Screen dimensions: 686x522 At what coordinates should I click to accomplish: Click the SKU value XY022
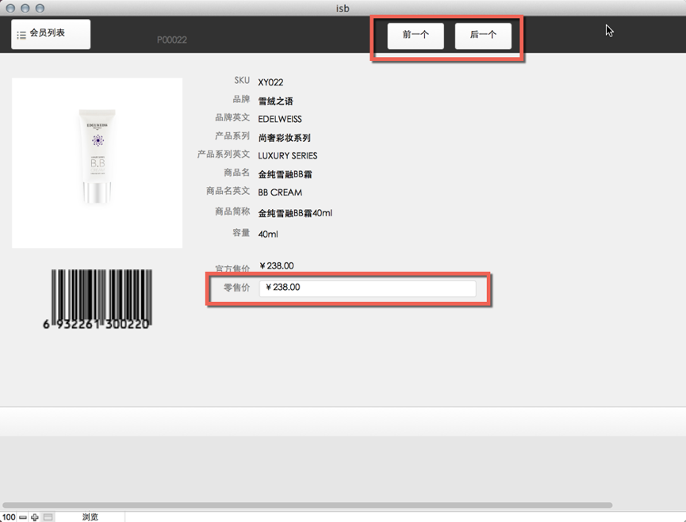click(x=270, y=82)
